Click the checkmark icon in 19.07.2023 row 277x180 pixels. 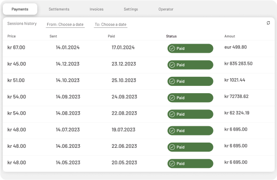[x=172, y=131]
